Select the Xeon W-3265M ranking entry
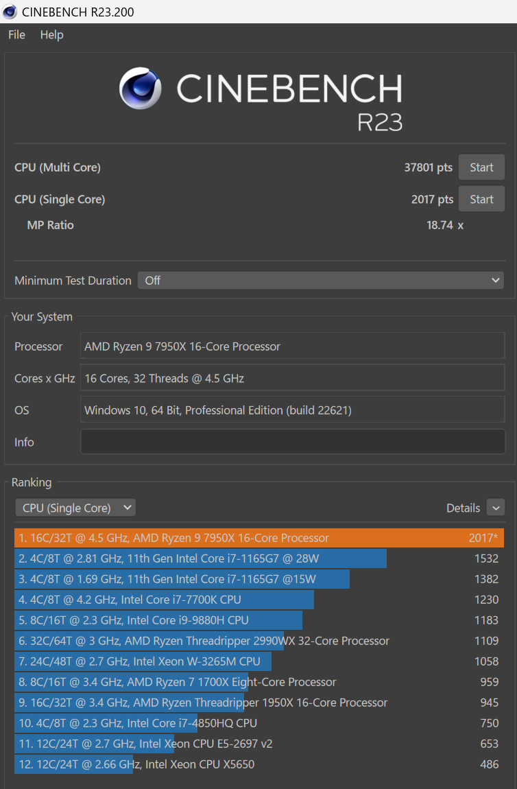The image size is (517, 789). [259, 661]
